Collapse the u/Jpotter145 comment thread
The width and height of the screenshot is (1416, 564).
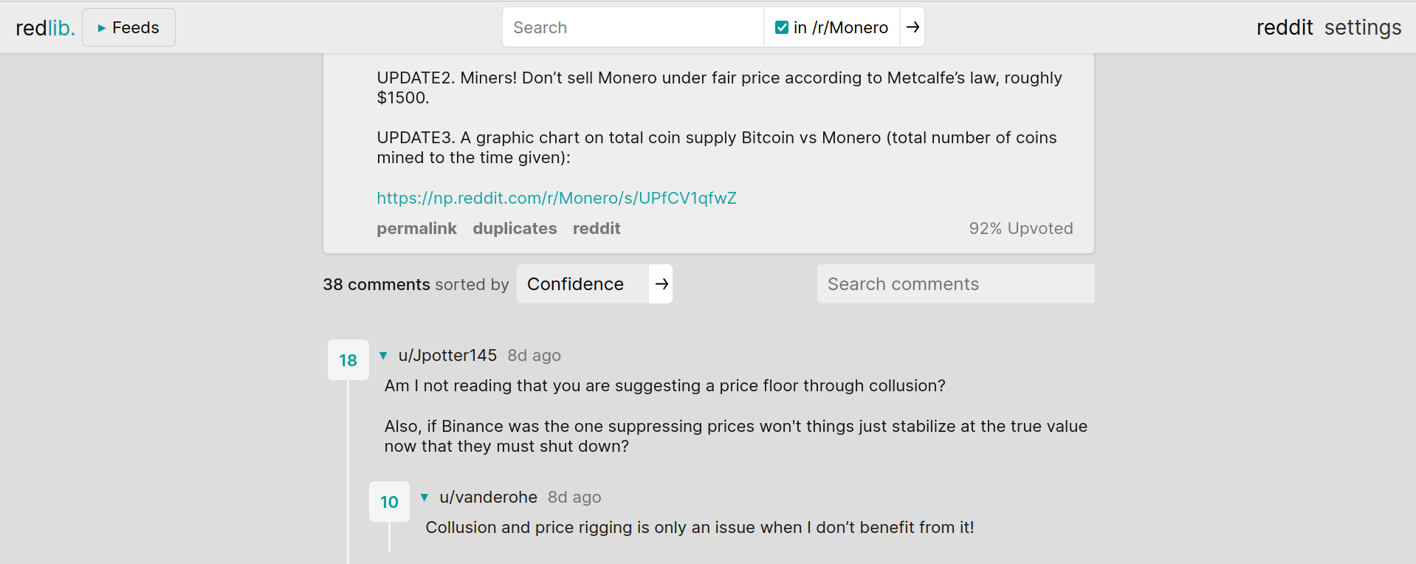tap(383, 356)
